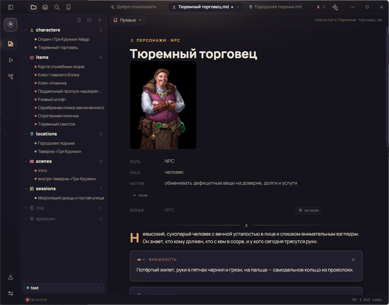Open Моросящий дождь и пустая улица session
The height and width of the screenshot is (305, 389).
[71, 198]
